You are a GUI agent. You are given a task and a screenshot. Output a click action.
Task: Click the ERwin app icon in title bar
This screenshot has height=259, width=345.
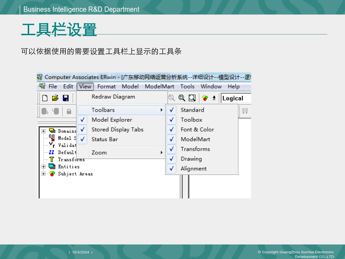(x=39, y=77)
